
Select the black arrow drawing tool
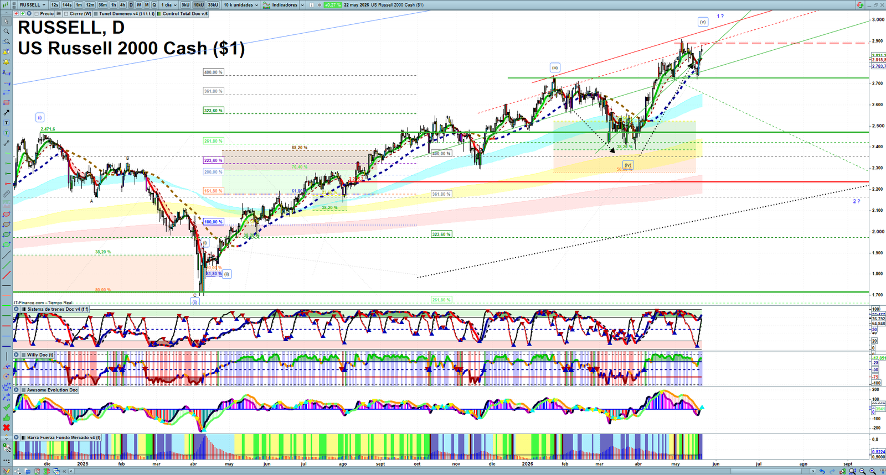pyautogui.click(x=6, y=112)
